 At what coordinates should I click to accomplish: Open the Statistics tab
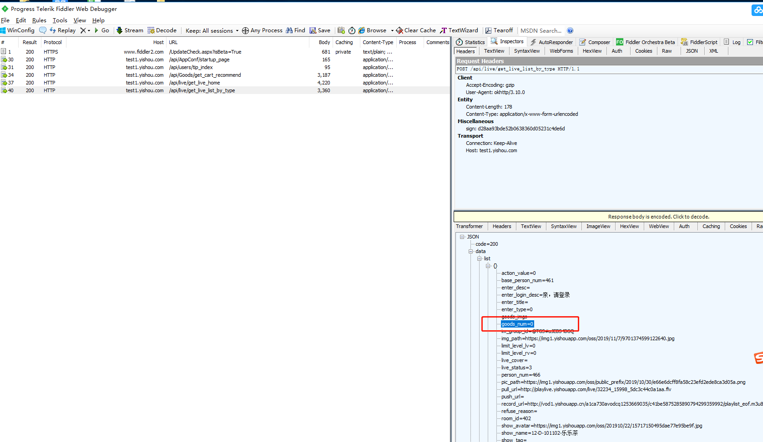[470, 42]
